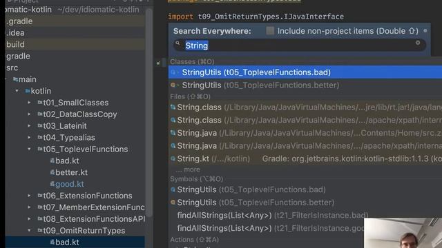Expand t06_ExtensionFunctions folder arrow
The width and height of the screenshot is (442, 248).
(29, 196)
